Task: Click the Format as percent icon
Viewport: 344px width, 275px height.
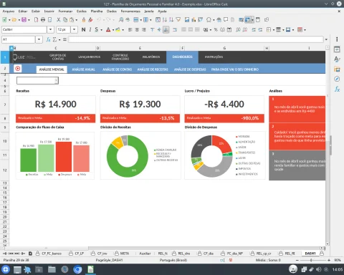Action: (x=216, y=29)
